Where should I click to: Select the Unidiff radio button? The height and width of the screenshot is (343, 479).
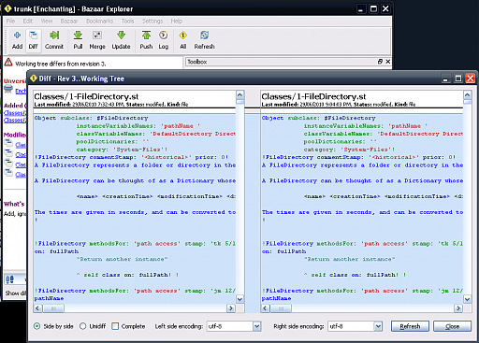(x=82, y=326)
